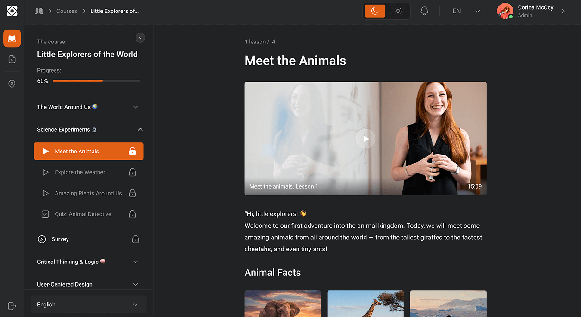Screen dimensions: 581x317
Task: Open the location pin sidebar icon
Action: pos(12,84)
